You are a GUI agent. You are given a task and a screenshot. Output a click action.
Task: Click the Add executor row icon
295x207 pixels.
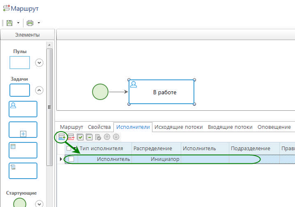pos(62,137)
